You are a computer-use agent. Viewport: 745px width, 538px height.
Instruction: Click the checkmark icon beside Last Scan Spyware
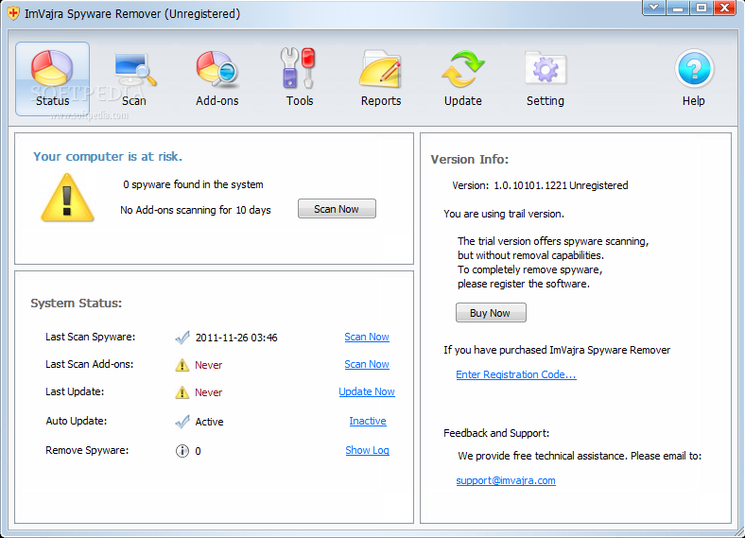pos(182,338)
